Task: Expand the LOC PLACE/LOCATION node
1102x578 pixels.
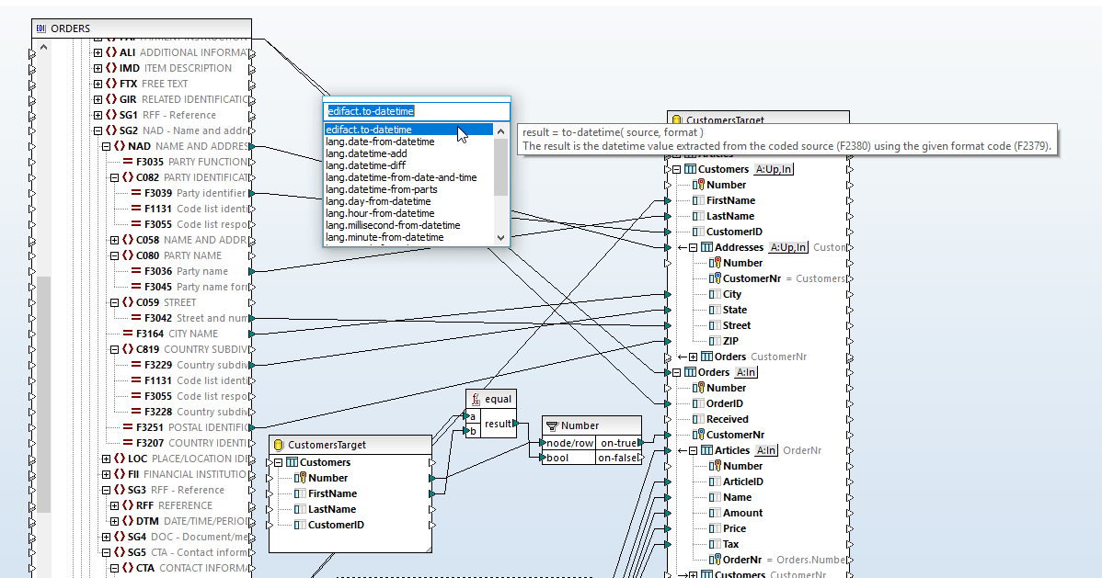Action: click(x=105, y=458)
